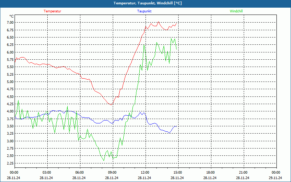This screenshot has height=182, width=291.
Task: Select the 4,75 y-axis value
Action: pyautogui.click(x=11, y=89)
